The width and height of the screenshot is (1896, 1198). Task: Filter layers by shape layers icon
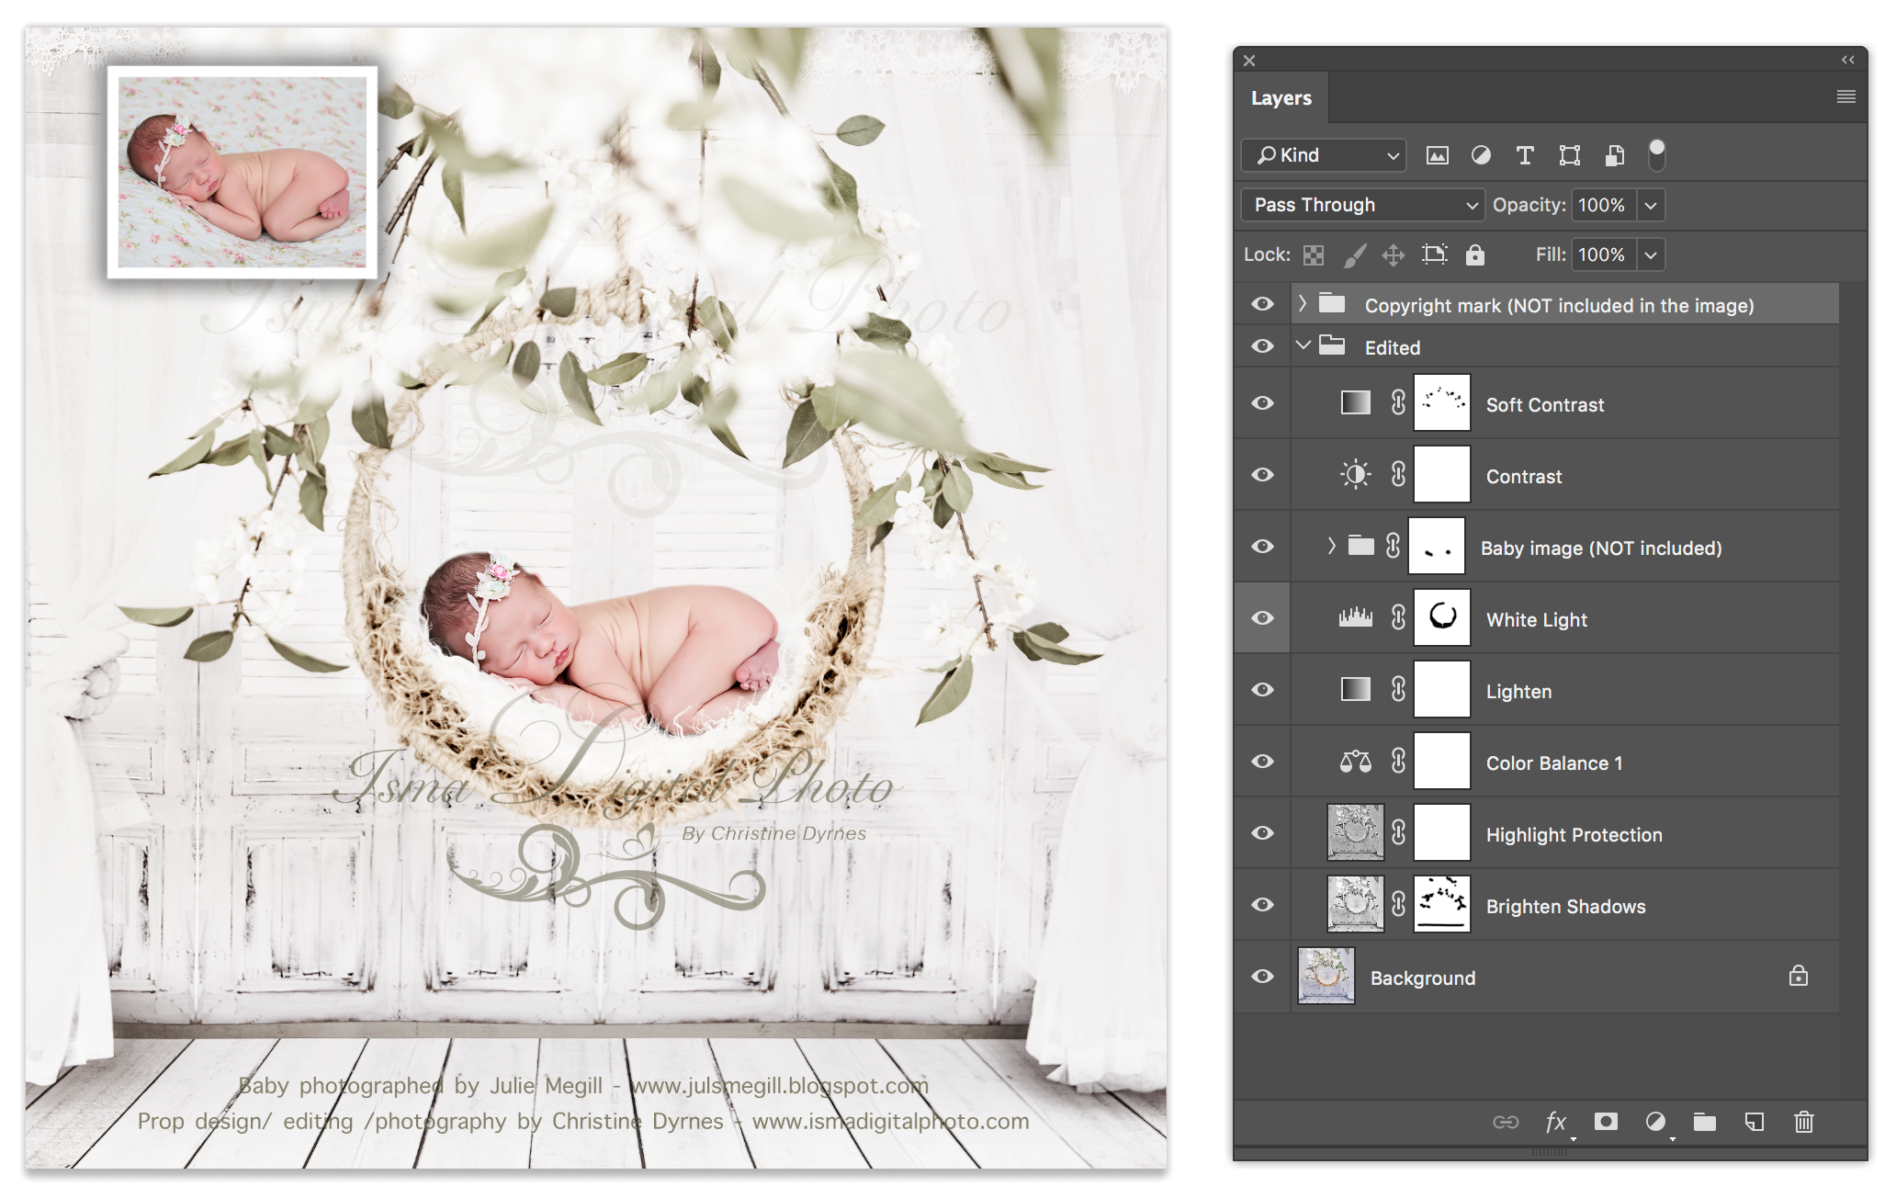[1570, 155]
